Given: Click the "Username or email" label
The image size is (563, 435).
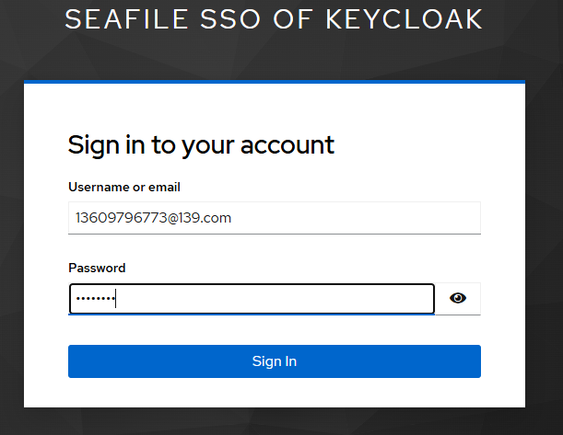Looking at the screenshot, I should pos(124,187).
